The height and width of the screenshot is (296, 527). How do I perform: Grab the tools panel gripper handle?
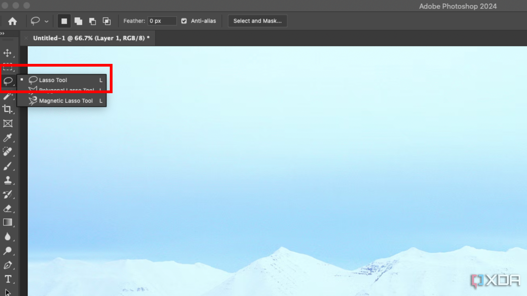coord(8,40)
